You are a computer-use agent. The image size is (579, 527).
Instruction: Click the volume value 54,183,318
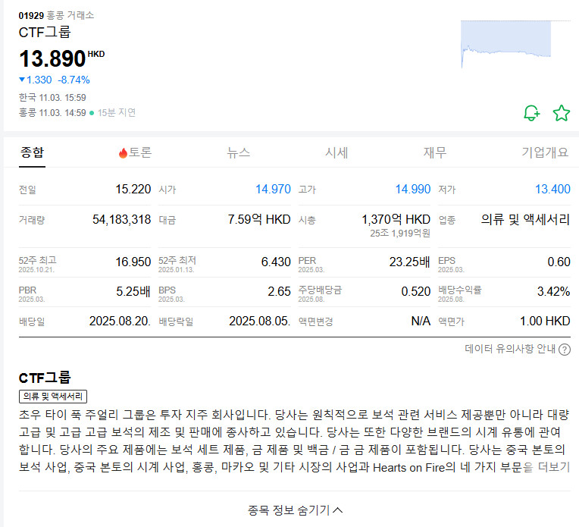click(121, 220)
